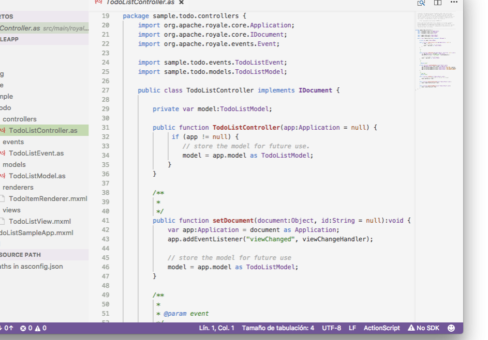Click UTF-8 encoding in status bar
Image resolution: width=488 pixels, height=340 pixels.
[x=331, y=328]
